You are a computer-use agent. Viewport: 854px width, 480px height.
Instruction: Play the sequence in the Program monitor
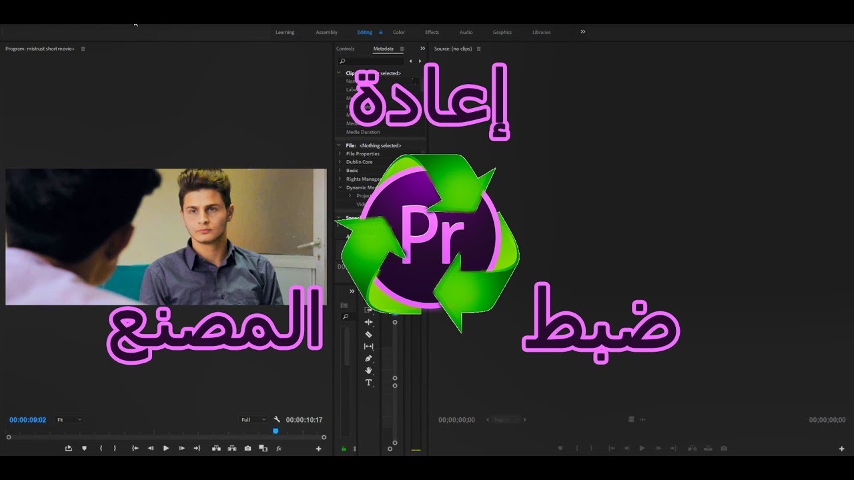click(166, 449)
